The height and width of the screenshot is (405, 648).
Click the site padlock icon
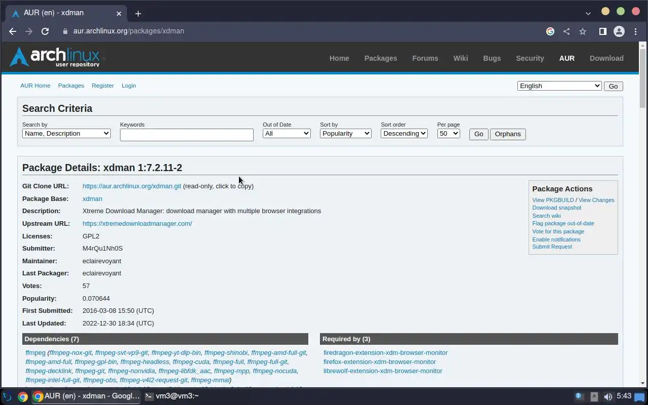65,31
